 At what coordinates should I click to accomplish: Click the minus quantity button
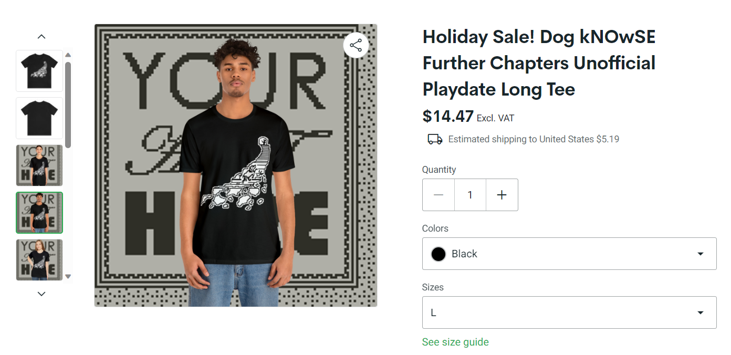click(438, 195)
